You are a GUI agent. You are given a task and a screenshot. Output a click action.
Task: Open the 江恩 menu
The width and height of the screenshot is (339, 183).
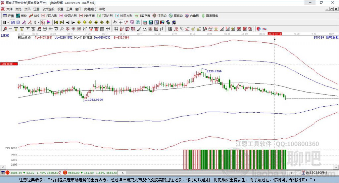pyautogui.click(x=36, y=9)
